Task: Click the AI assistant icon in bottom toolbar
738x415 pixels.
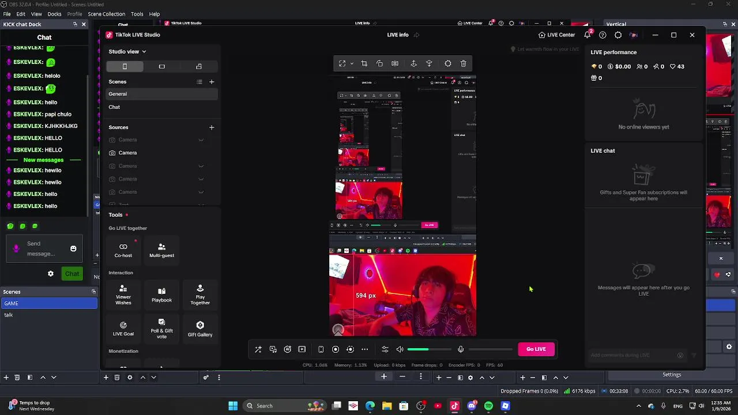Action: click(288, 349)
